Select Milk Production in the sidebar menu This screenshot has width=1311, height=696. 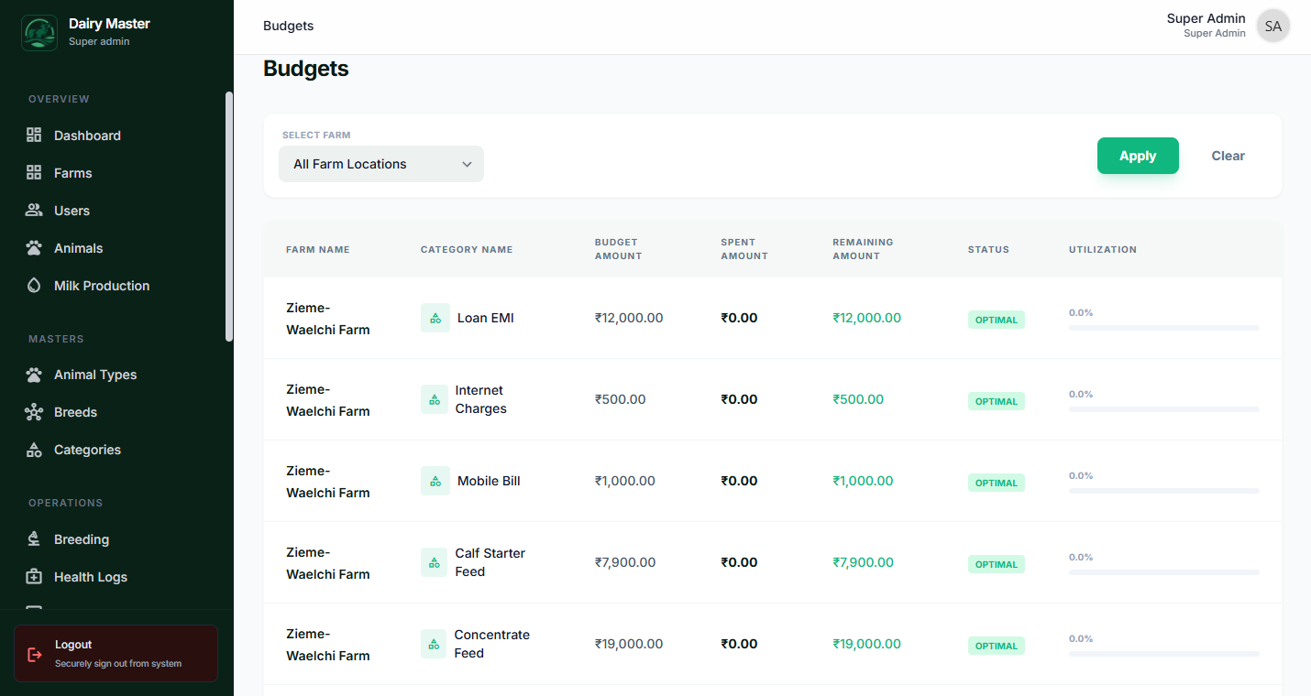pyautogui.click(x=102, y=285)
